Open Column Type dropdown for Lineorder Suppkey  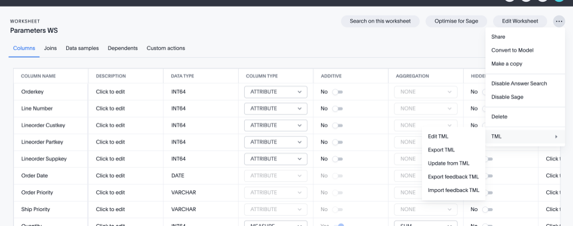pyautogui.click(x=276, y=159)
